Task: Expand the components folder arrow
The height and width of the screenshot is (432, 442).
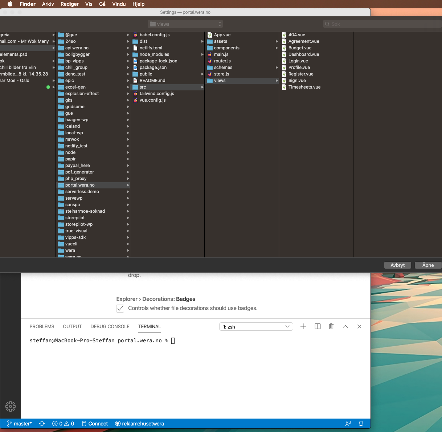Action: [x=277, y=48]
